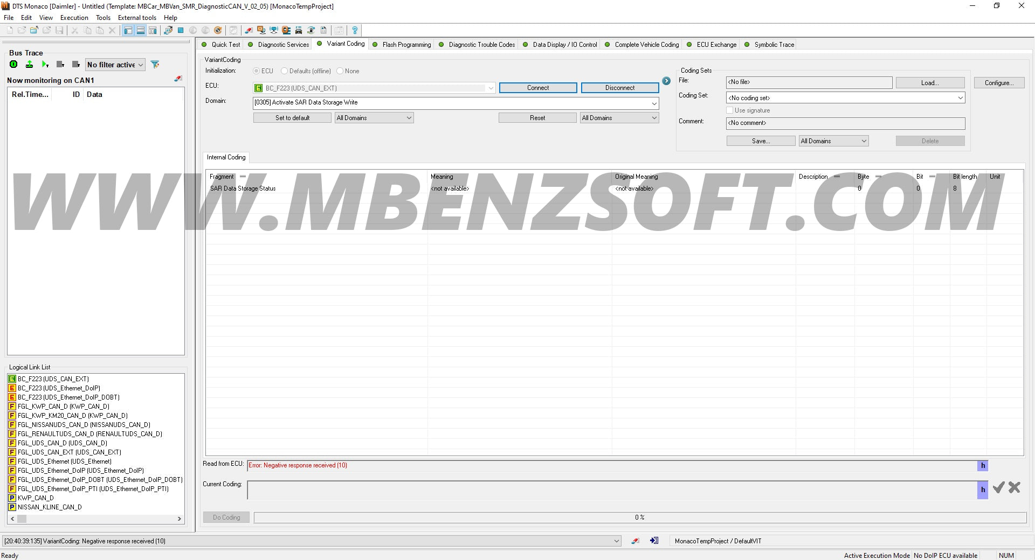Switch to the ECU Exchange tab
The image size is (1035, 560).
click(712, 45)
